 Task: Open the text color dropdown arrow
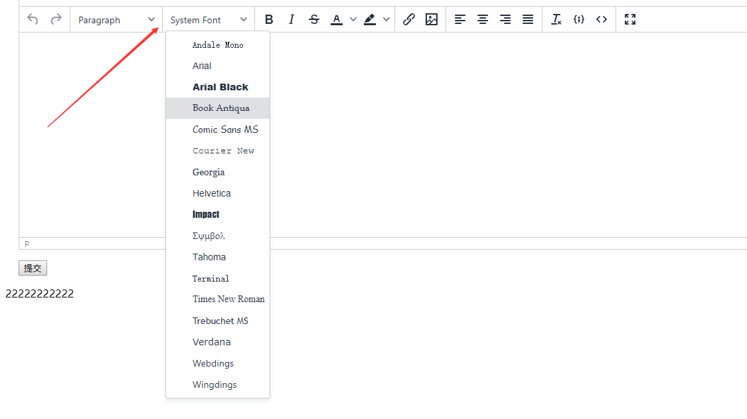point(353,19)
